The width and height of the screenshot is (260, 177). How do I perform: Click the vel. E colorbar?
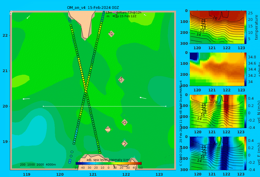pyautogui.click(x=245, y=153)
